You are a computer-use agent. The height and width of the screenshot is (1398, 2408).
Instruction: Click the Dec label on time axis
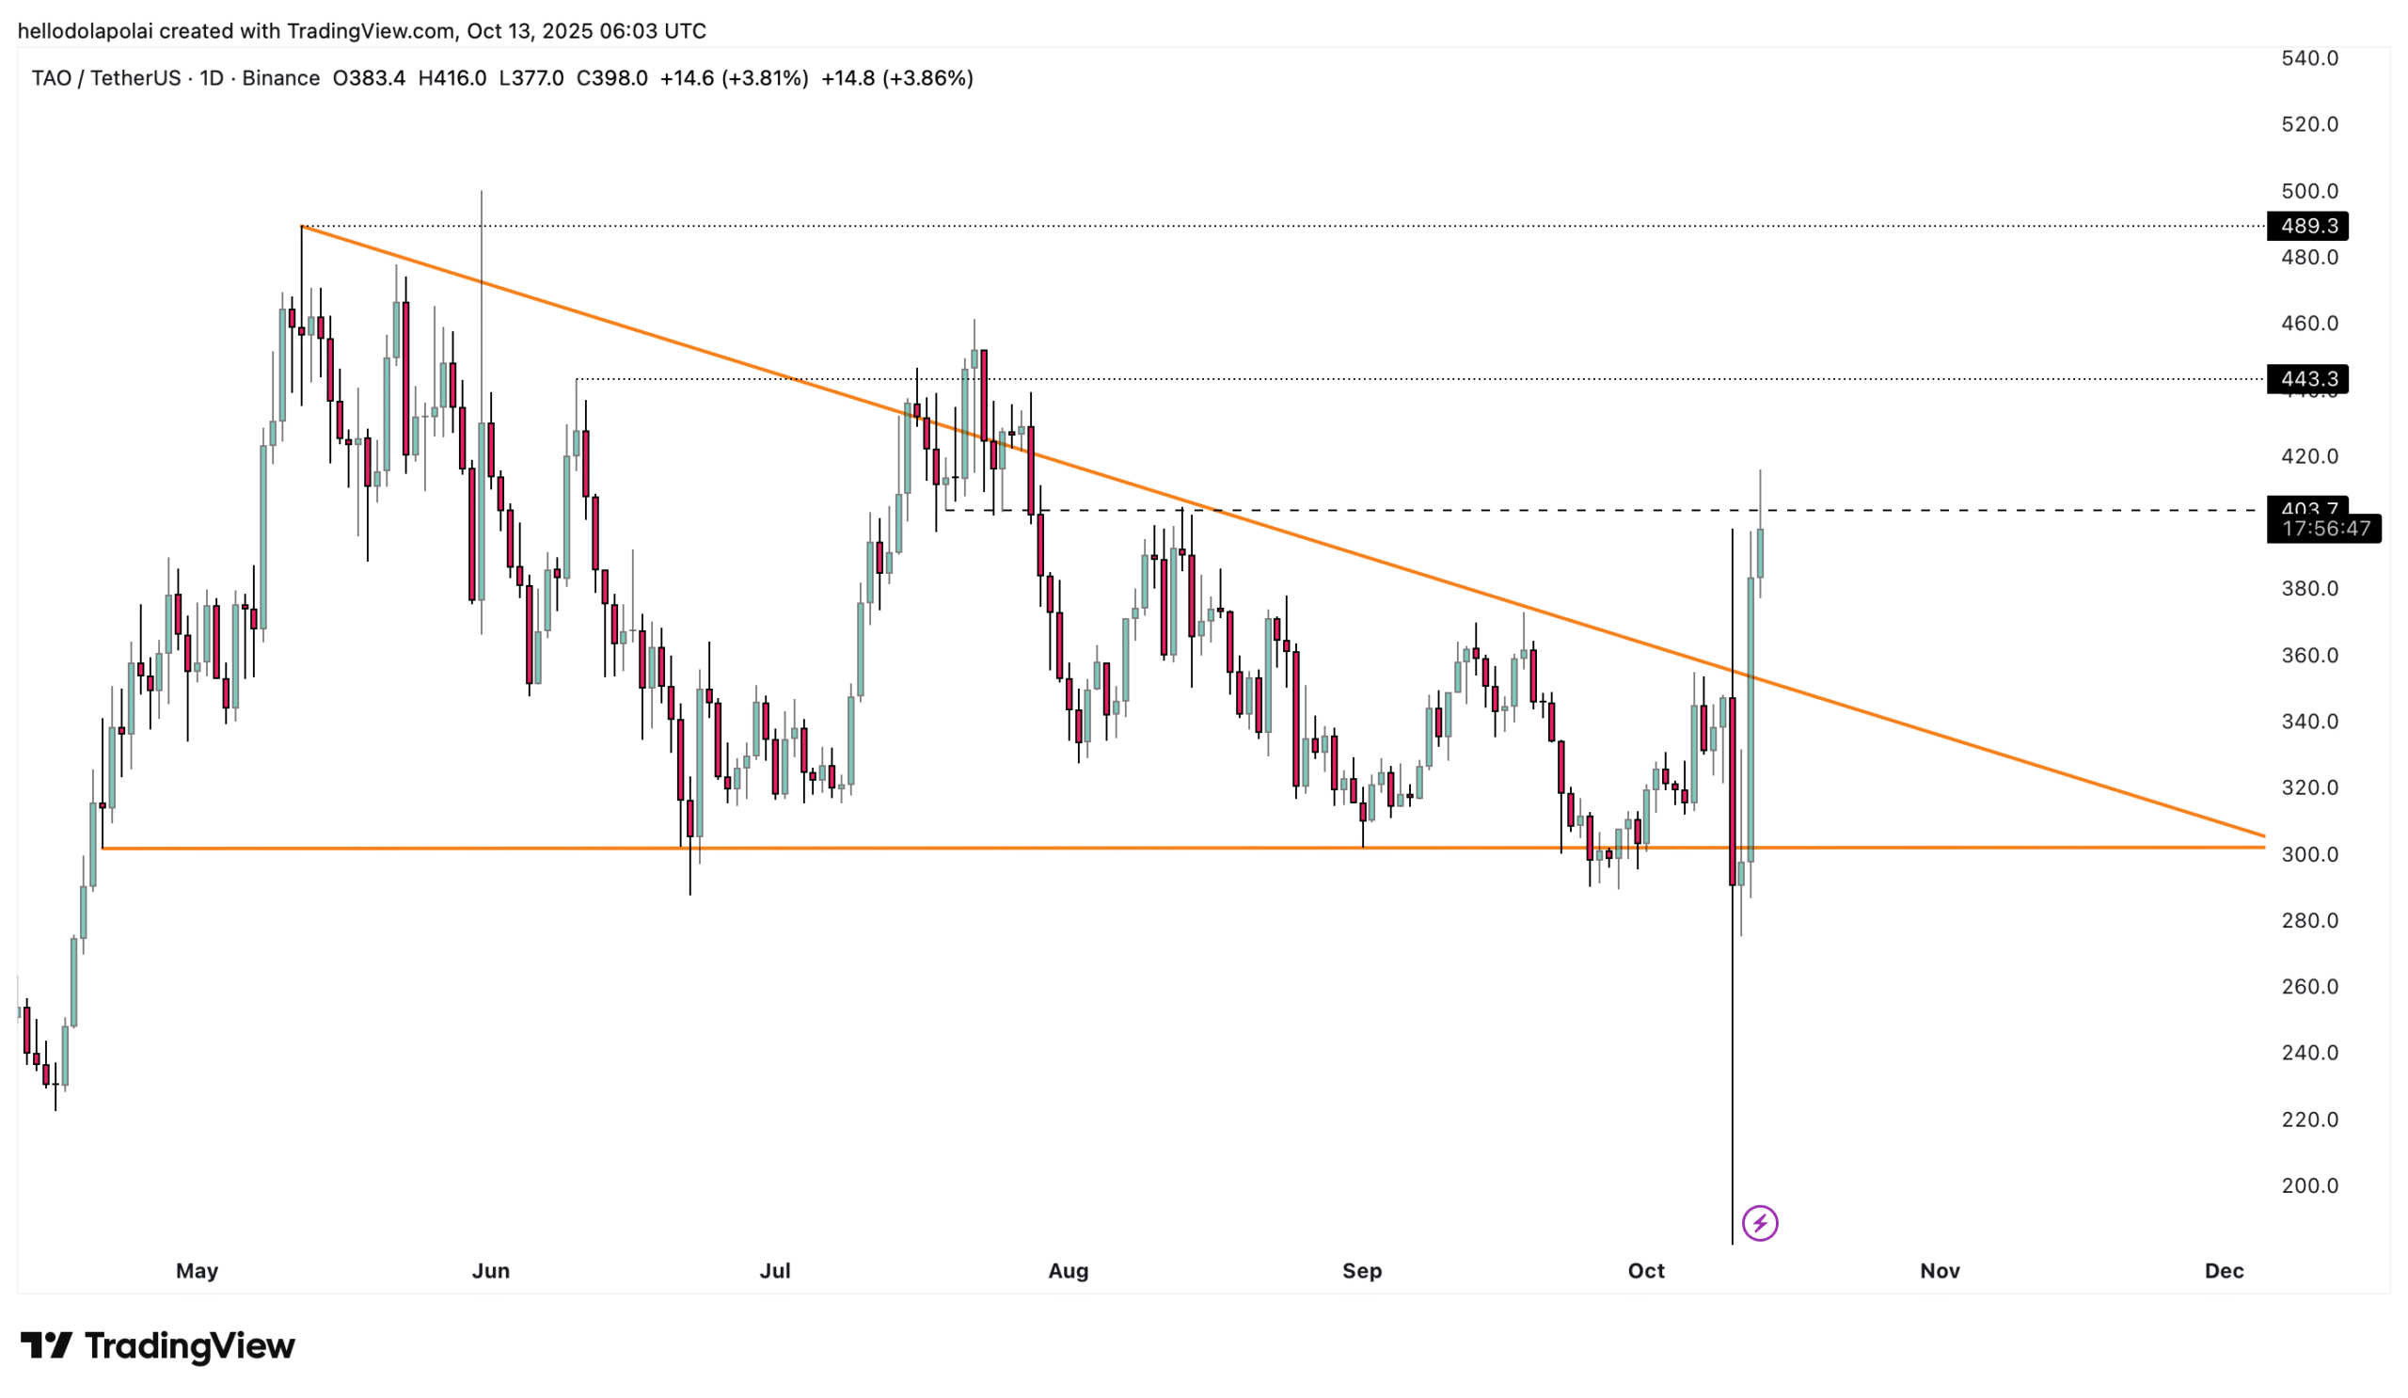2224,1271
